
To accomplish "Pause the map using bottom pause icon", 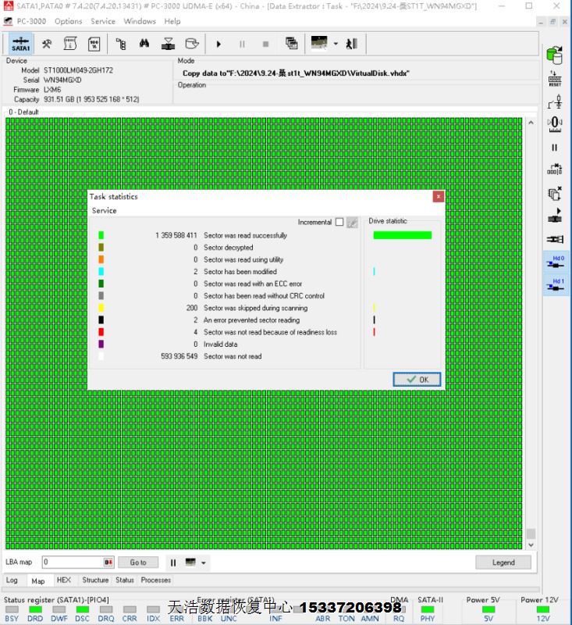I will click(173, 562).
